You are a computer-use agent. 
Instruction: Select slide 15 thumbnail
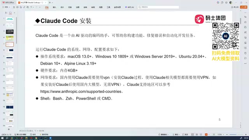(x=10, y=107)
